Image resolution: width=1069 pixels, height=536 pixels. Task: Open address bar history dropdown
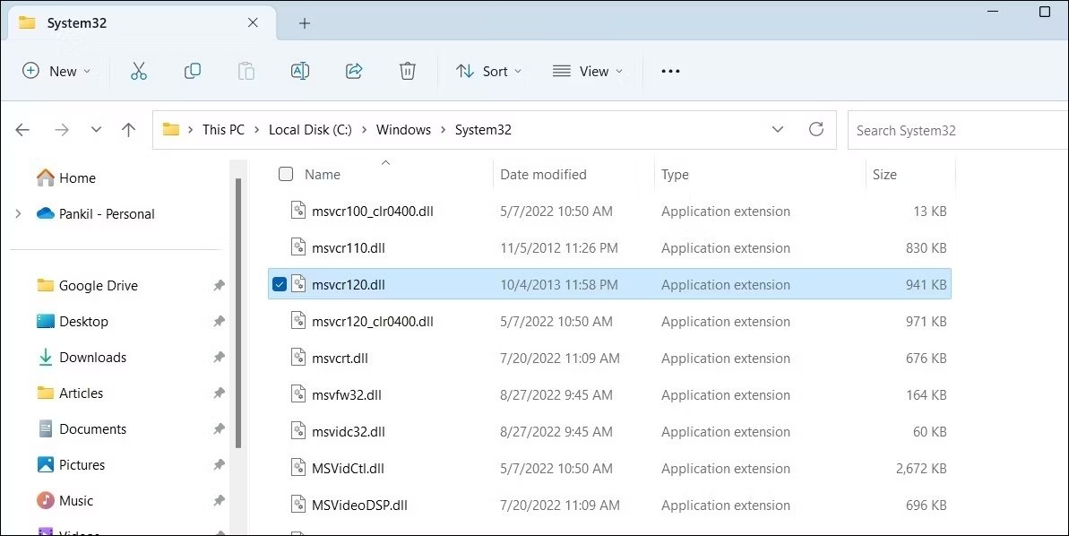[x=777, y=130]
